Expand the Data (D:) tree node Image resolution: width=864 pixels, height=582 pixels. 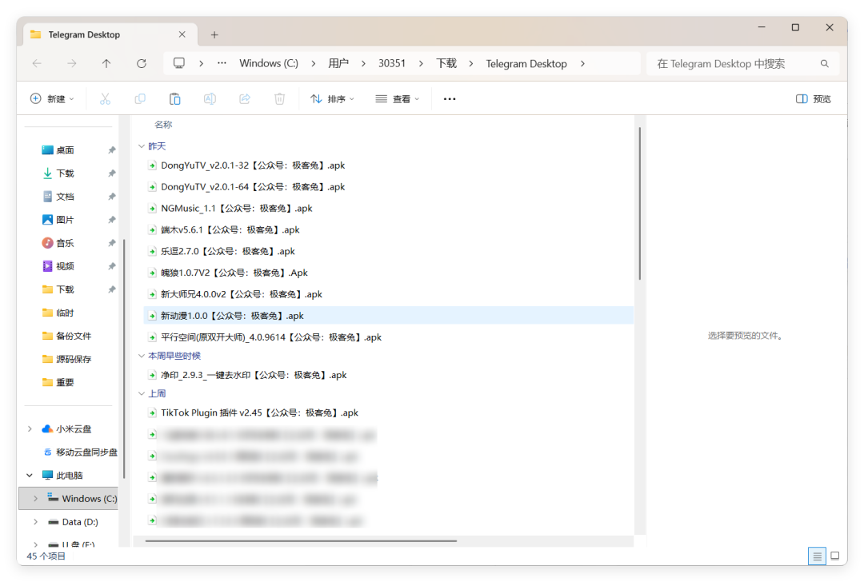click(36, 522)
